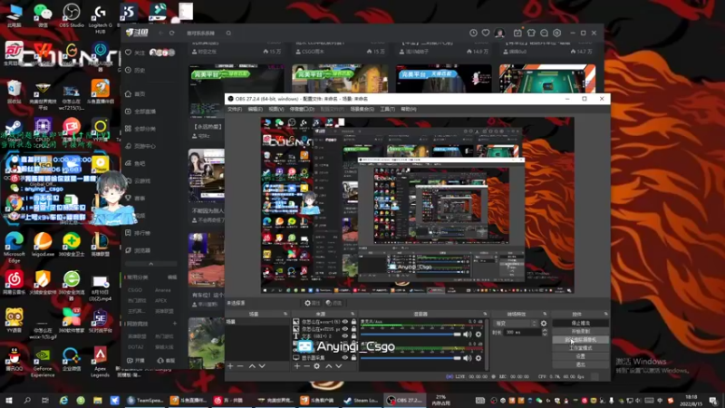
Task: Toggle lock on second source row
Action: point(353,329)
